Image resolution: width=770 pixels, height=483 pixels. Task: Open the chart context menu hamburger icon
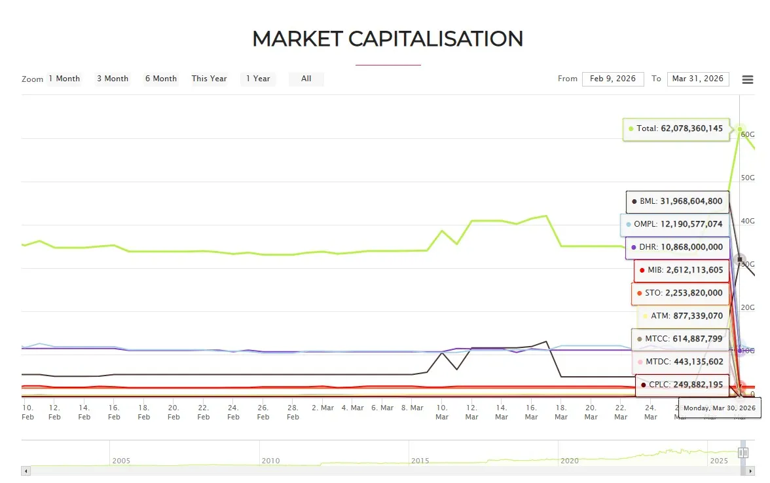[747, 79]
